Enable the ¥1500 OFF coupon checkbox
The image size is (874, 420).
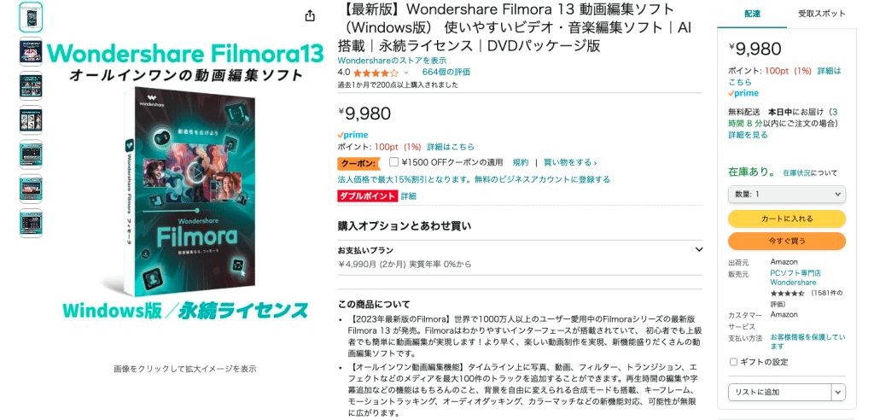tap(394, 162)
